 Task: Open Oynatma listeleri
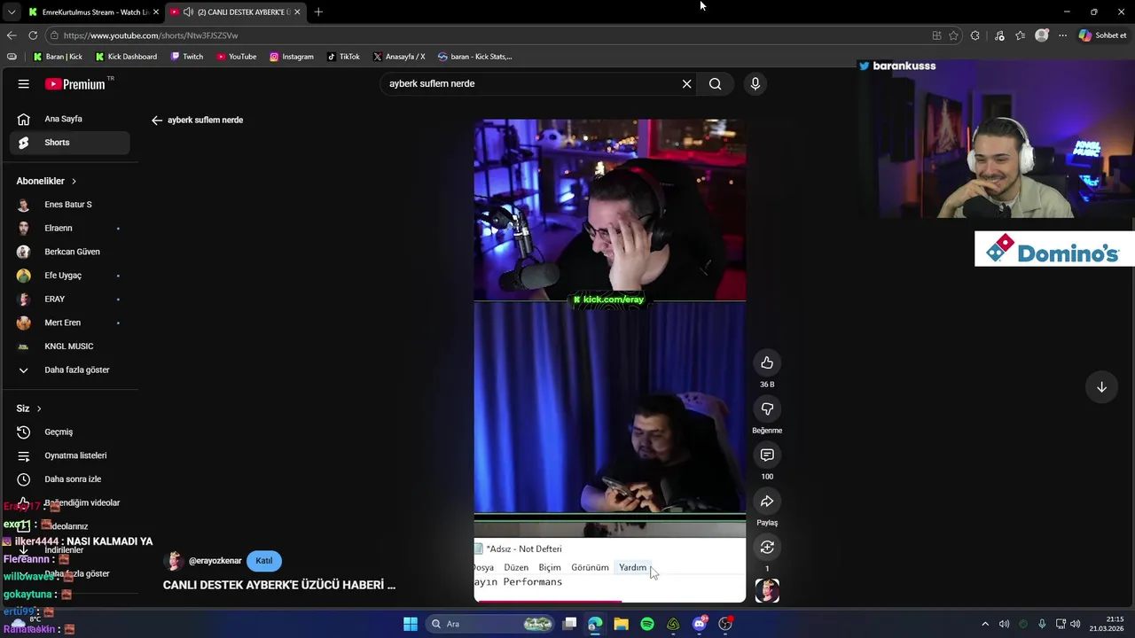point(69,455)
